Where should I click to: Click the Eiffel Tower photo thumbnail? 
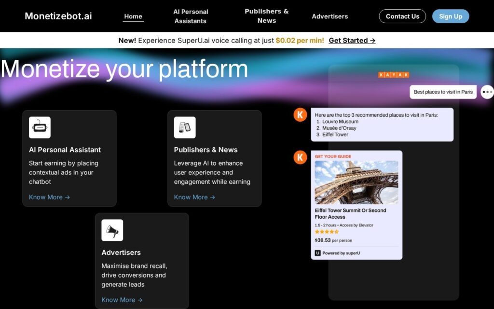coord(357,182)
